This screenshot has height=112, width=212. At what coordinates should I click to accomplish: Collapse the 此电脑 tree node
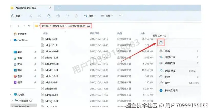click(11, 95)
